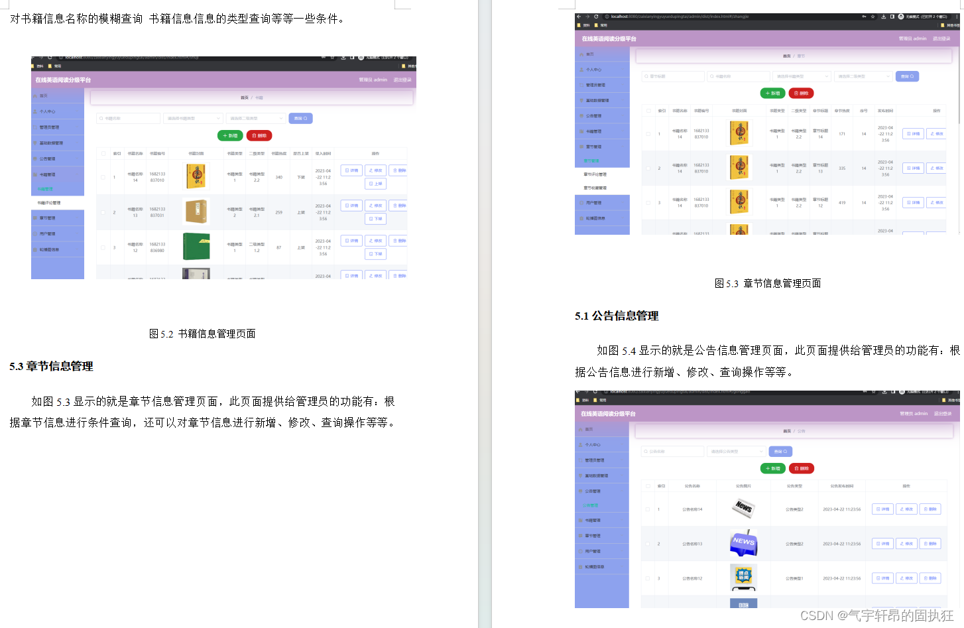Click 上架 button in book table row 1

[375, 184]
